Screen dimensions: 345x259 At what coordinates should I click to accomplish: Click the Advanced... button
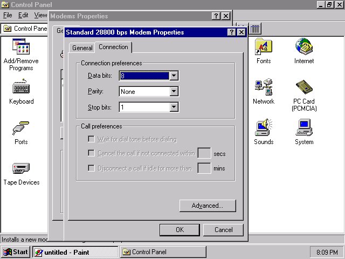[208, 206]
